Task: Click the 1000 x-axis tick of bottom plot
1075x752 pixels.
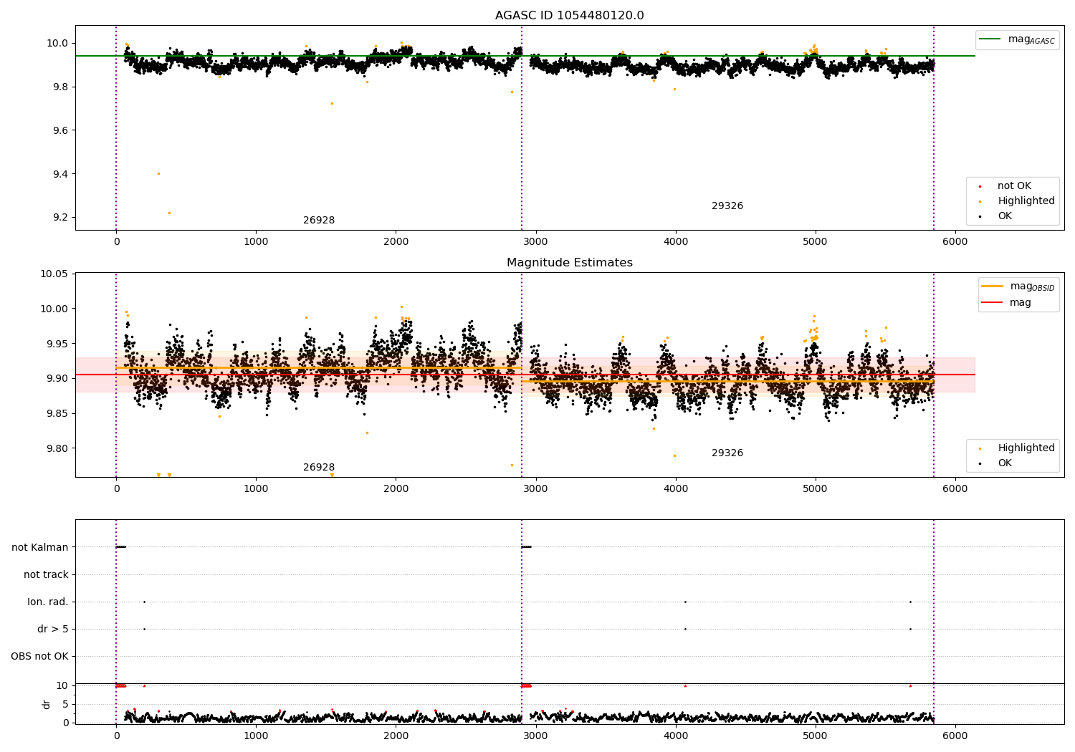Action: 256,736
